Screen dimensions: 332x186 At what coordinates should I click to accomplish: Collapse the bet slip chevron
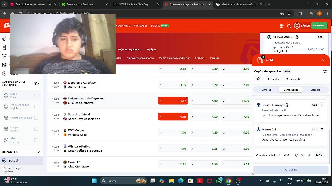[x=323, y=60]
